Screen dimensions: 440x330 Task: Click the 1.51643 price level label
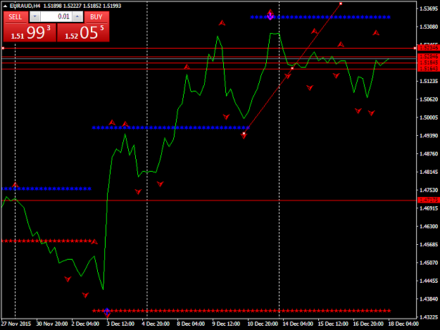(x=428, y=68)
